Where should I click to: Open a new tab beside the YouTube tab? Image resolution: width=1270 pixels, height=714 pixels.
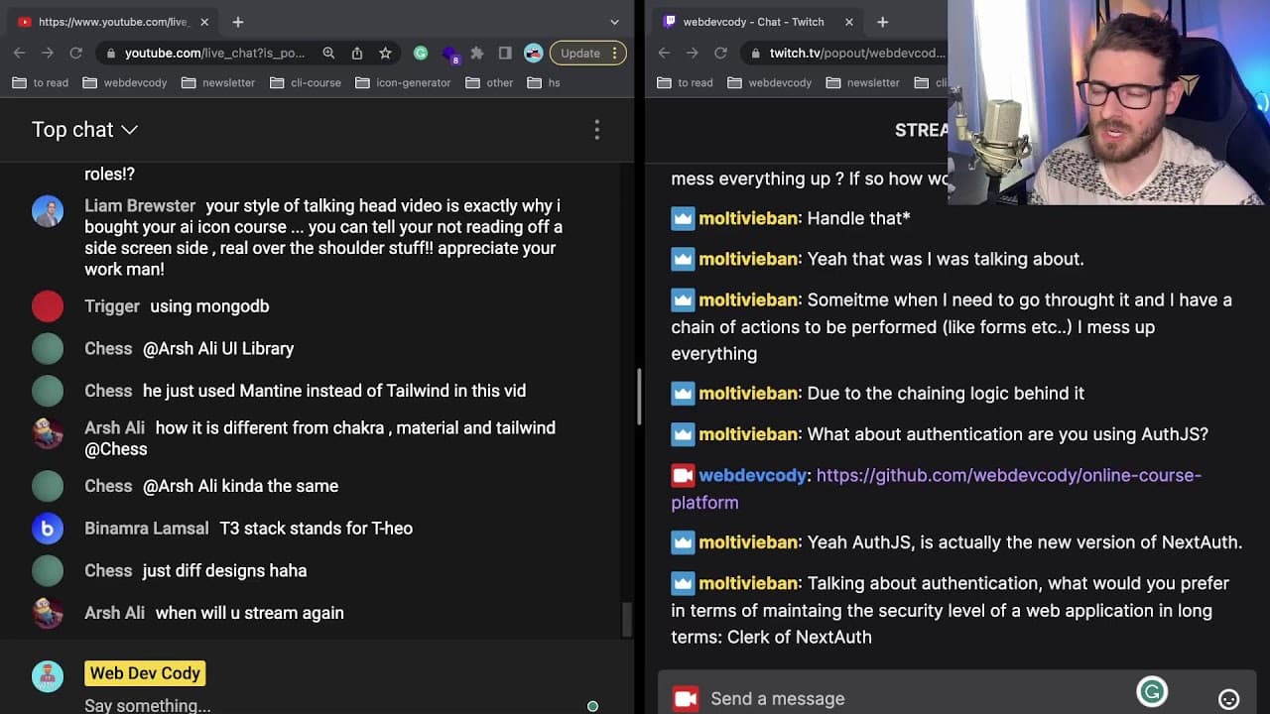click(x=238, y=22)
